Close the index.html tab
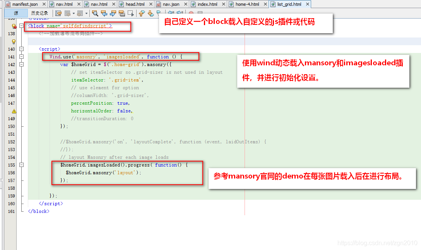421x250 pixels. click(223, 4)
